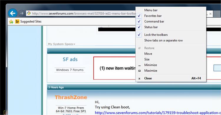
Task: Click the Try using Clean boot text
Action: pos(112,107)
